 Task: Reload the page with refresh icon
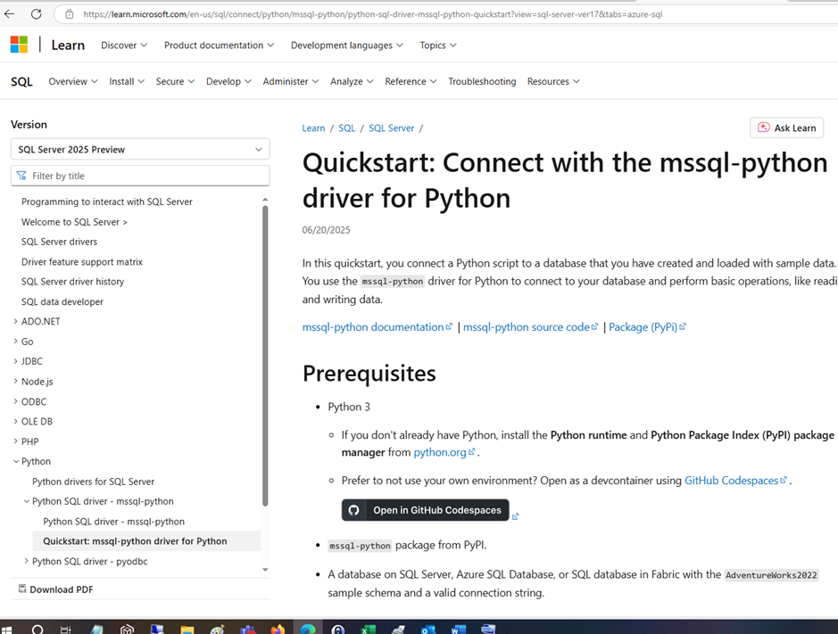point(36,14)
